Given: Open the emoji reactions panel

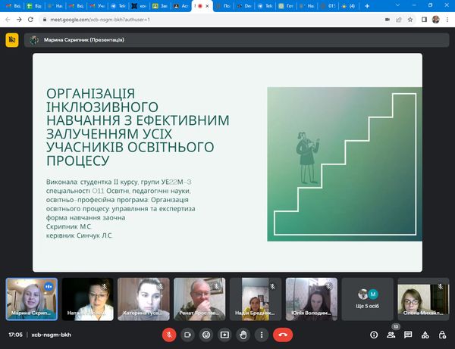Looking at the screenshot, I should click(206, 334).
